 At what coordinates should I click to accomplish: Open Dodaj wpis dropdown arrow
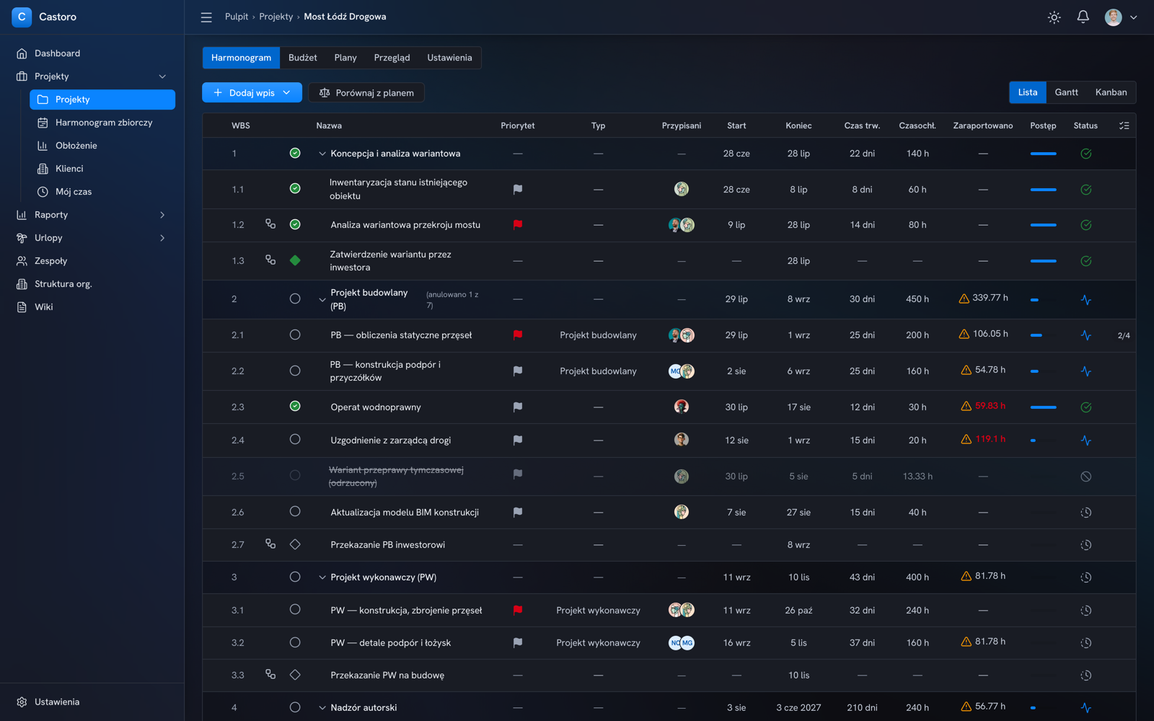click(x=287, y=93)
